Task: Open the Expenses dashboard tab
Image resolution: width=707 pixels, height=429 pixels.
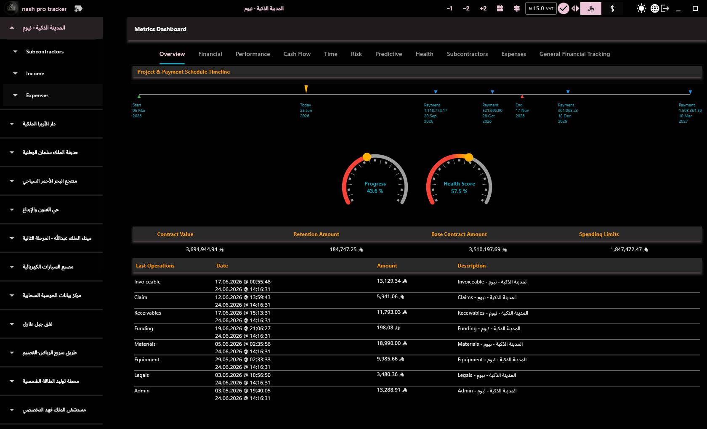Action: [514, 54]
